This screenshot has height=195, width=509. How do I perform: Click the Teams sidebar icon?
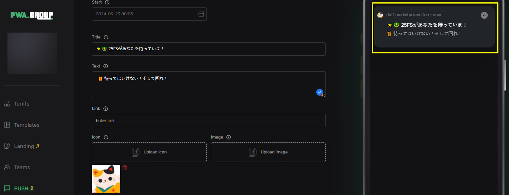pos(7,167)
